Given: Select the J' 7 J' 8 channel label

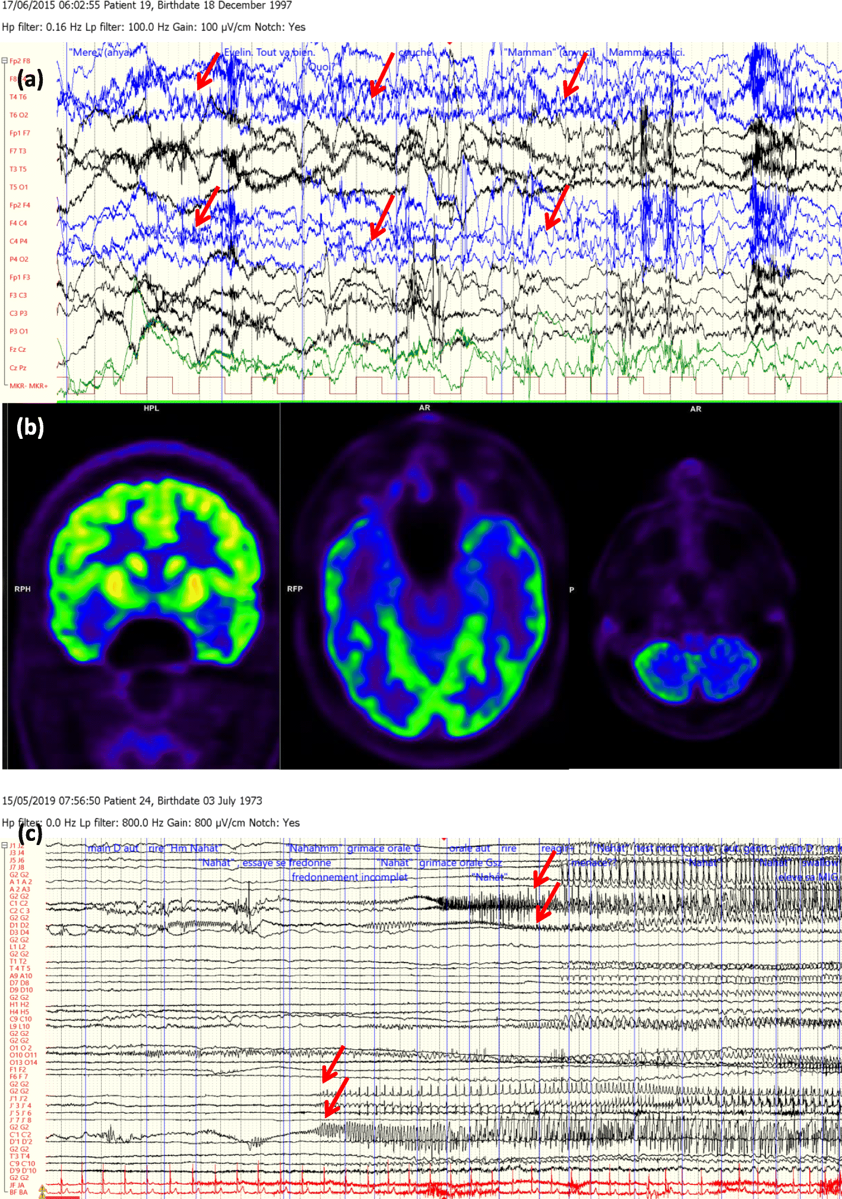Looking at the screenshot, I should point(20,1120).
